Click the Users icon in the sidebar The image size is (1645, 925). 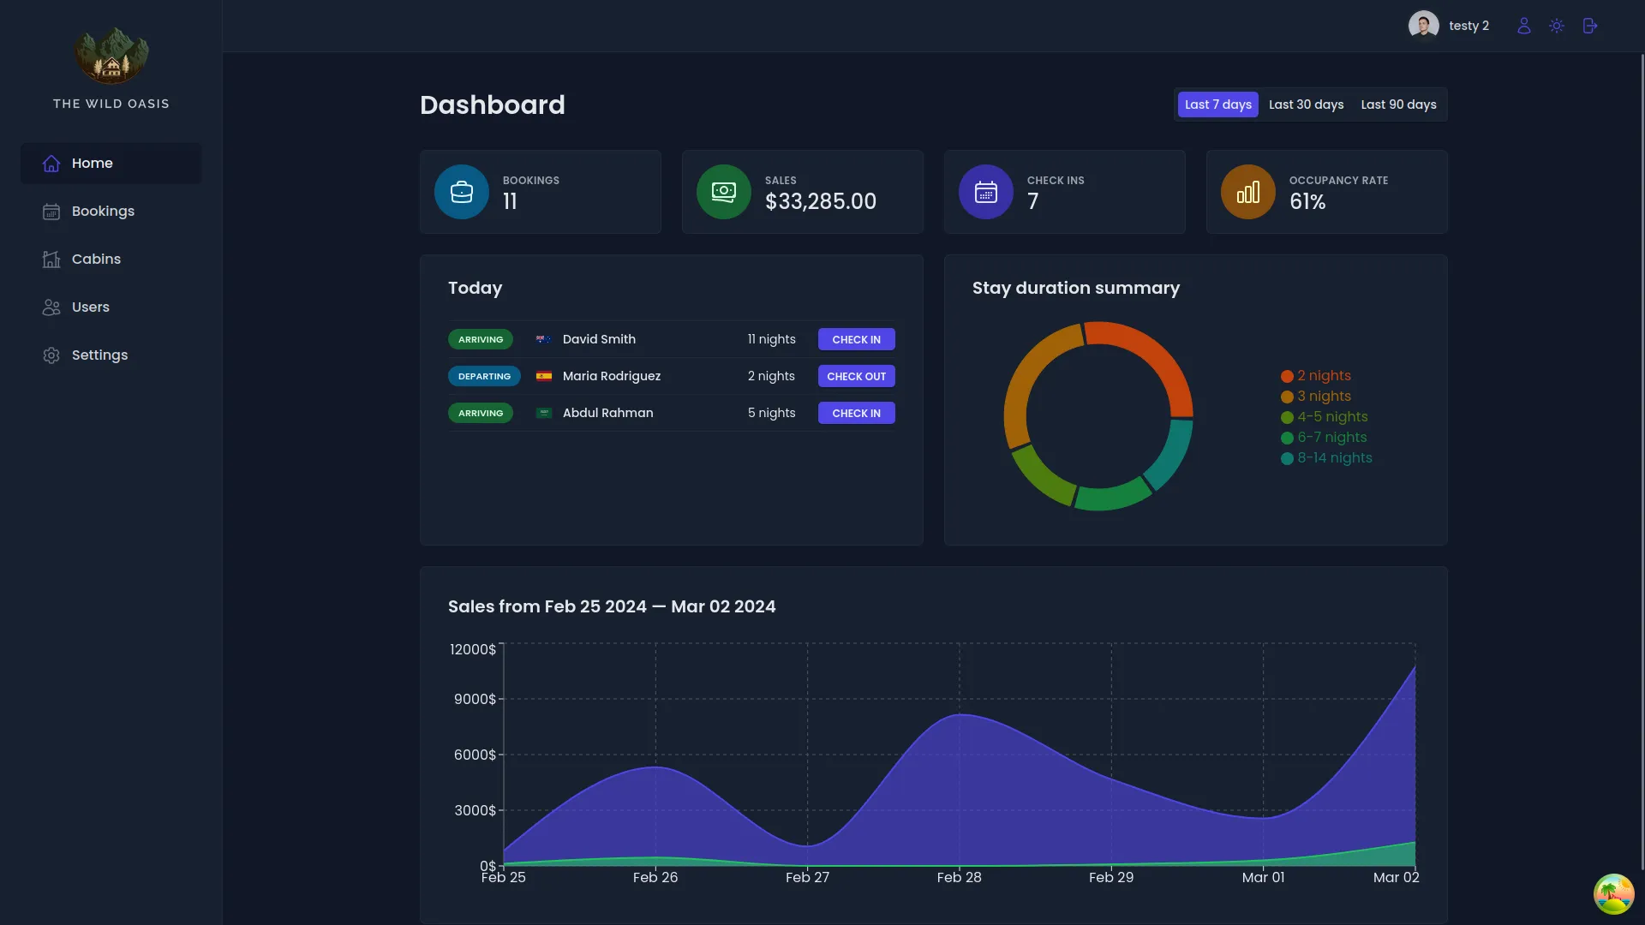[x=51, y=307]
